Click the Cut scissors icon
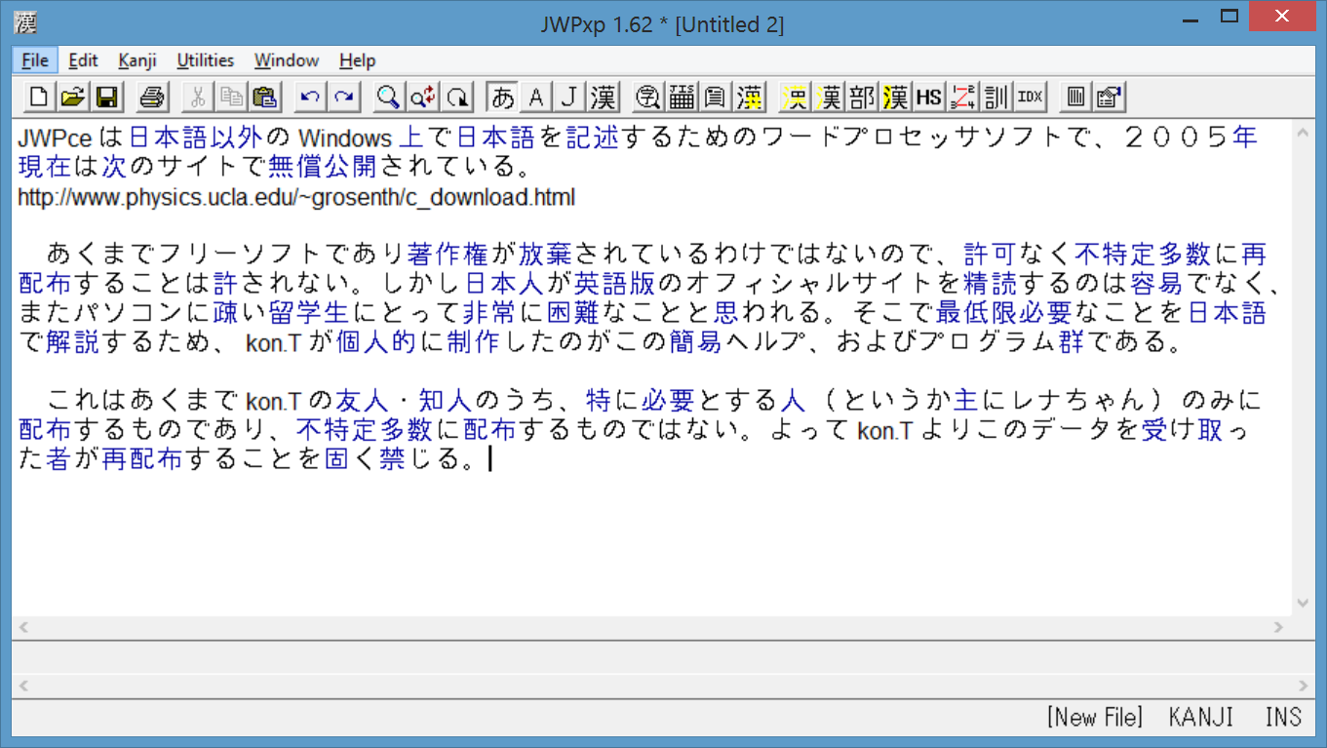1327x748 pixels. tap(198, 97)
